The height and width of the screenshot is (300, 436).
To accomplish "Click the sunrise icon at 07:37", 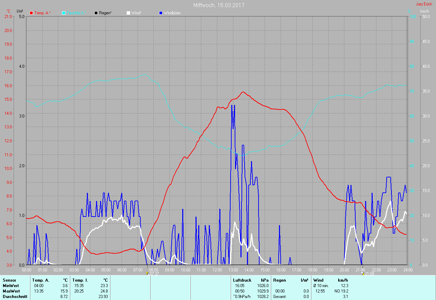I will pos(147,273).
